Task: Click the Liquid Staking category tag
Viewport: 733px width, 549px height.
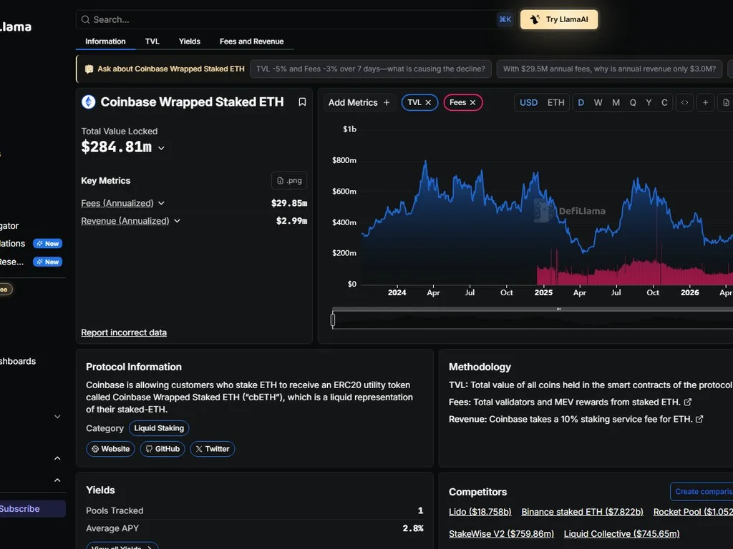Action: pyautogui.click(x=159, y=428)
